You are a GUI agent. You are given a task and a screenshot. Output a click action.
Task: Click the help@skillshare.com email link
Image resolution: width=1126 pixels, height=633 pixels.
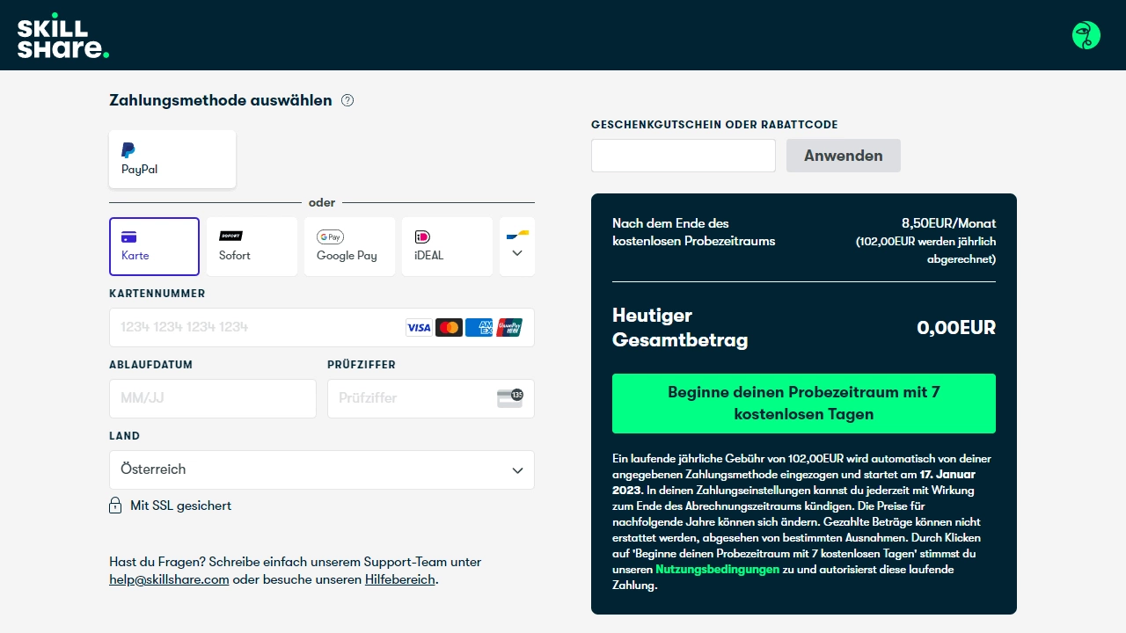pos(169,579)
